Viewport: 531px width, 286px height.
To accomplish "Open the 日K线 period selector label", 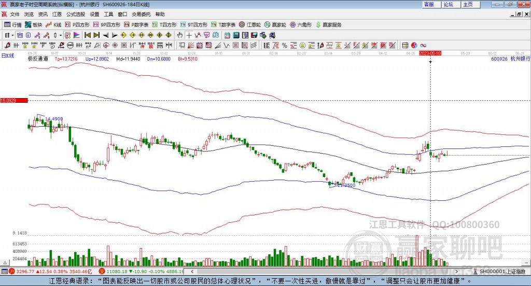I will (8, 55).
